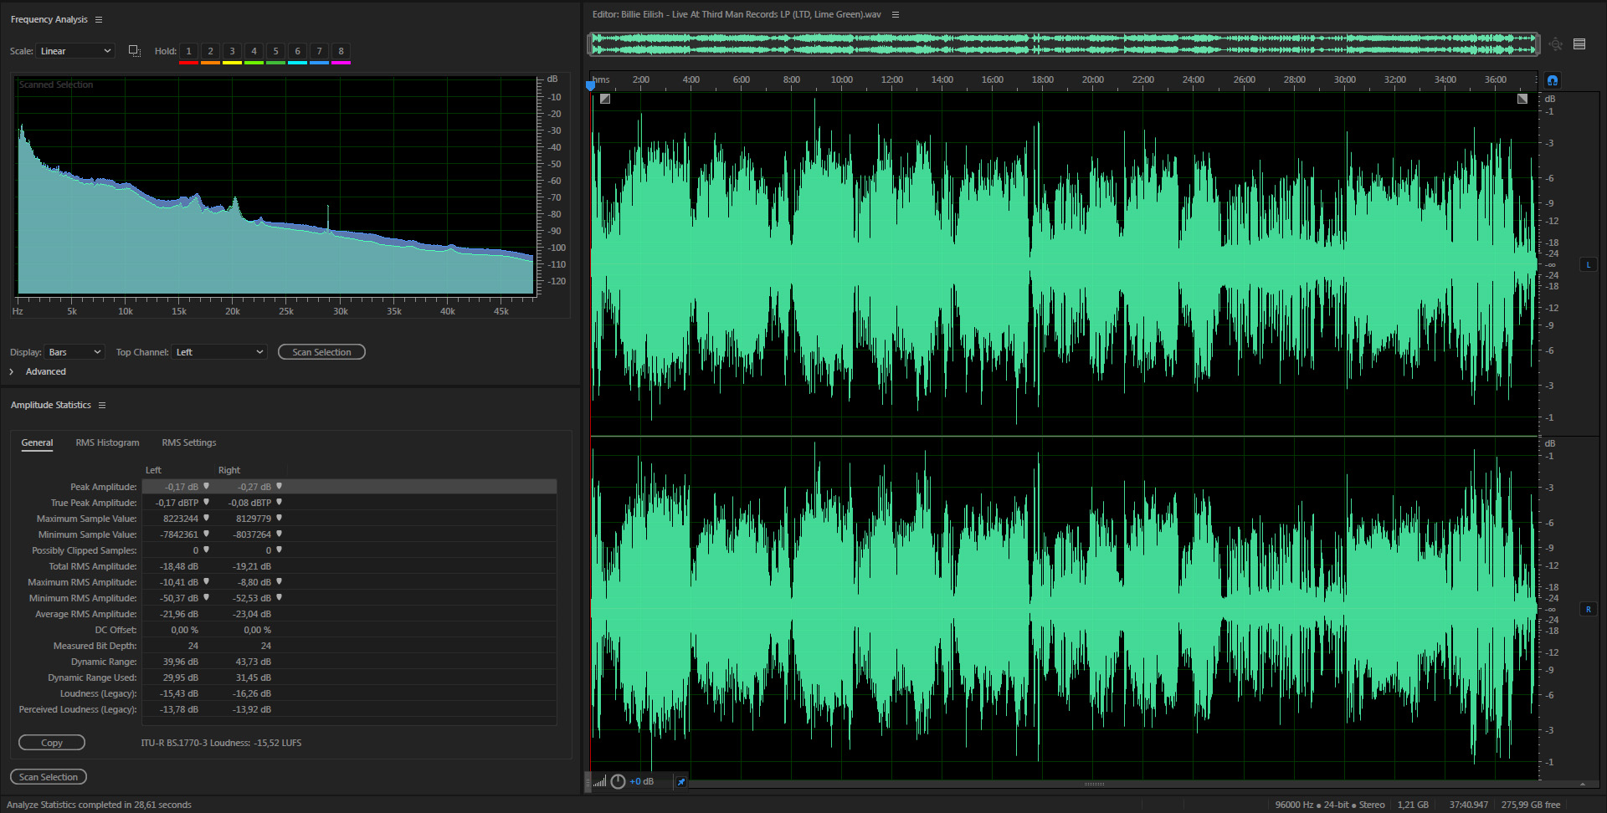Viewport: 1607px width, 813px height.
Task: Click Scan Selection in Frequency Analysis
Action: [321, 352]
